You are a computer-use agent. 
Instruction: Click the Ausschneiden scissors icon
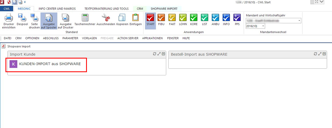tap(106, 18)
